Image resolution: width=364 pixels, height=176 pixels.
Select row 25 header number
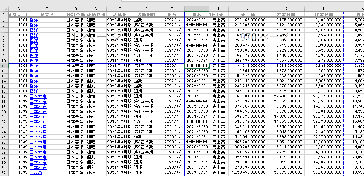coord(4,137)
